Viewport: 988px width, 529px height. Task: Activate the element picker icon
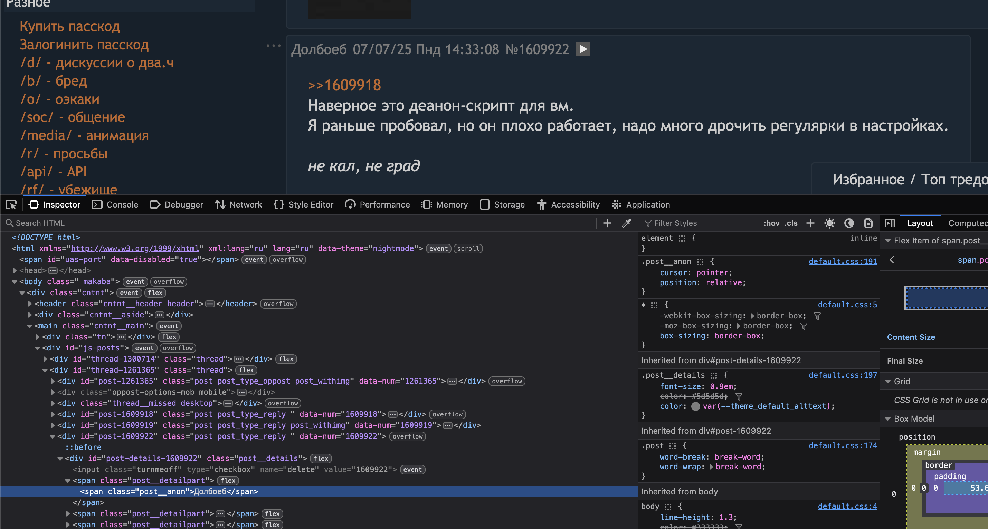[x=11, y=205]
